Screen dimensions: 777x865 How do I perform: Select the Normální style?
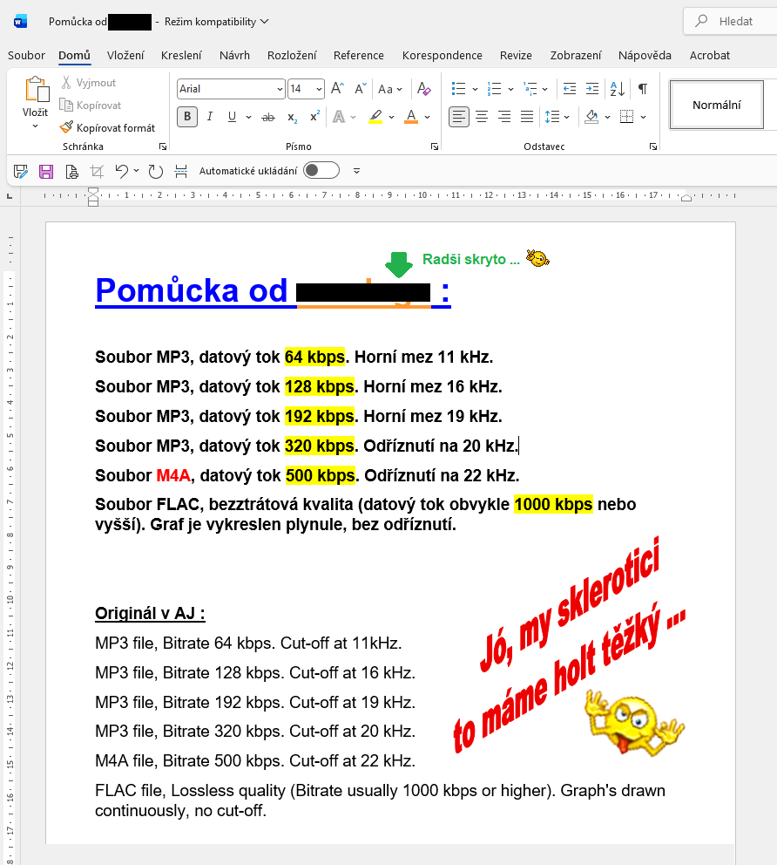click(x=716, y=105)
